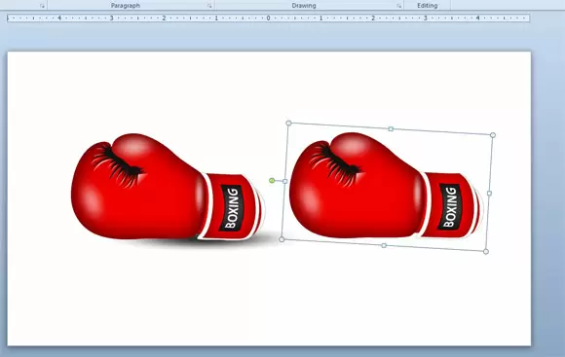Select the bottom-right corner sizing handle

pos(486,252)
